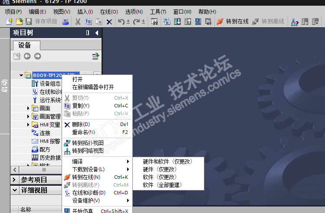Open the 下载到设备(L) submenu
Image resolution: width=325 pixels, height=213 pixels.
pyautogui.click(x=97, y=169)
